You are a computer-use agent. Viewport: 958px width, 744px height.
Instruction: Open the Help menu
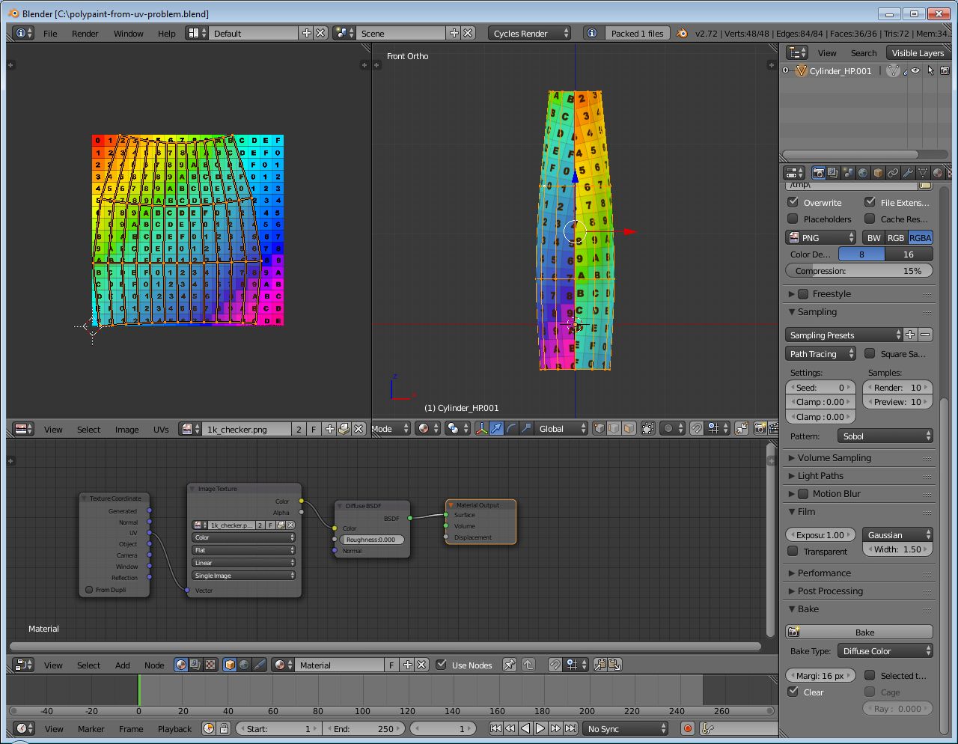167,33
